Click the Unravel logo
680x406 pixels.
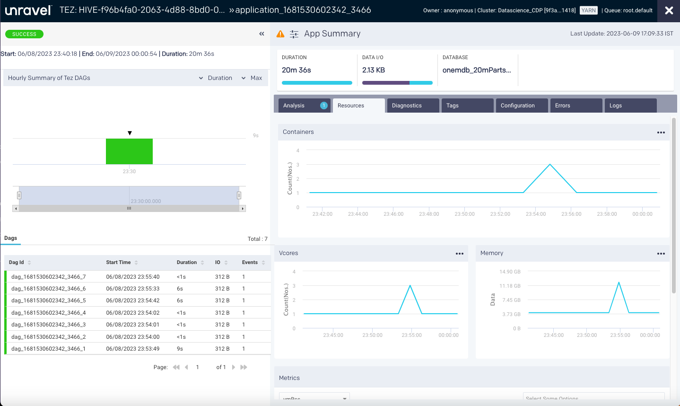tap(28, 10)
